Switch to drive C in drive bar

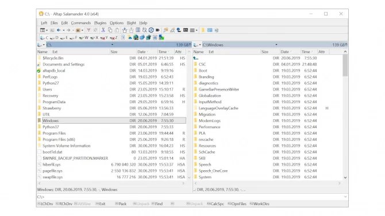coord(44,37)
